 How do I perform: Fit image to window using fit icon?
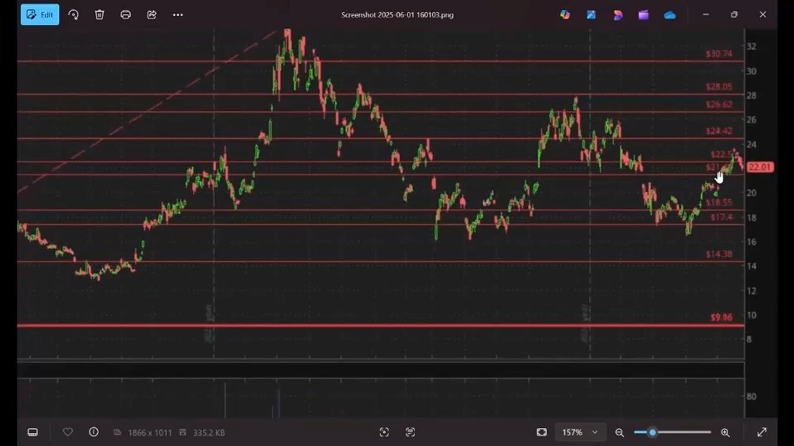coord(542,432)
